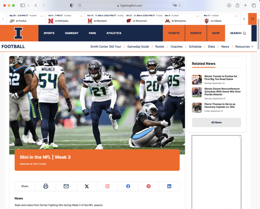The height and width of the screenshot is (209, 260).
Task: Click the Illinois block I logo
Action: click(18, 33)
